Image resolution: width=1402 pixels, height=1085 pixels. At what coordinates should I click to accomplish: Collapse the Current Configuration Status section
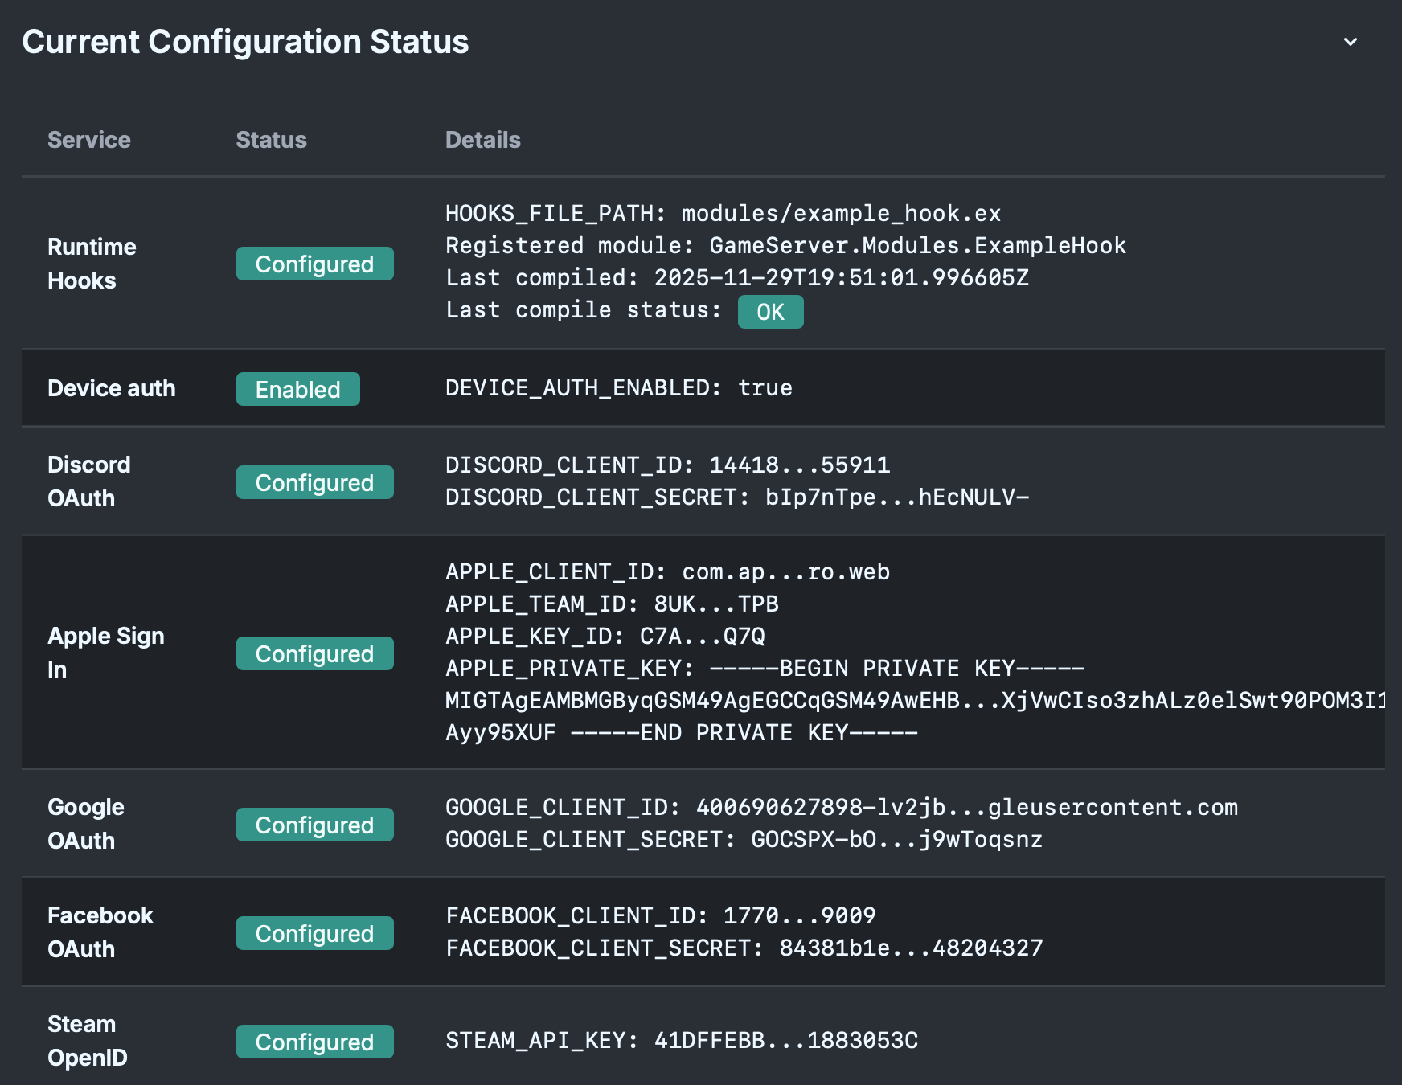[1350, 42]
